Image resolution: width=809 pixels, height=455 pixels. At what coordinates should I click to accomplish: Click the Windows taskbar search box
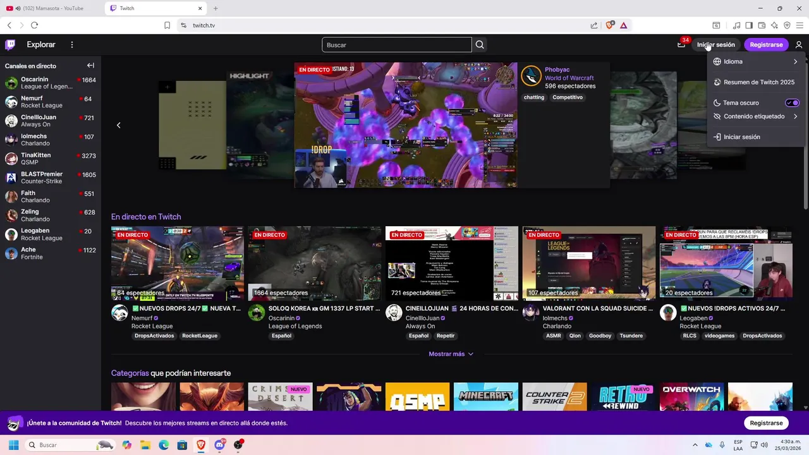coord(70,445)
